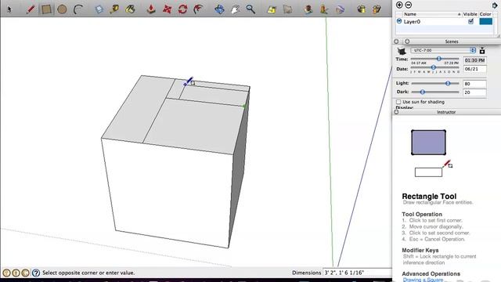
Task: Select the Tape Measure tool
Action: pos(114,9)
